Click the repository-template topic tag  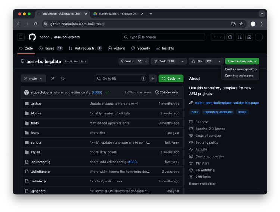[x=218, y=112]
